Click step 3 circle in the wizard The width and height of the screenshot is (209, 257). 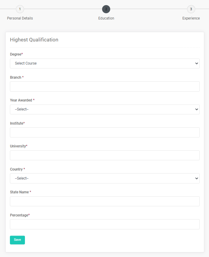point(191,9)
